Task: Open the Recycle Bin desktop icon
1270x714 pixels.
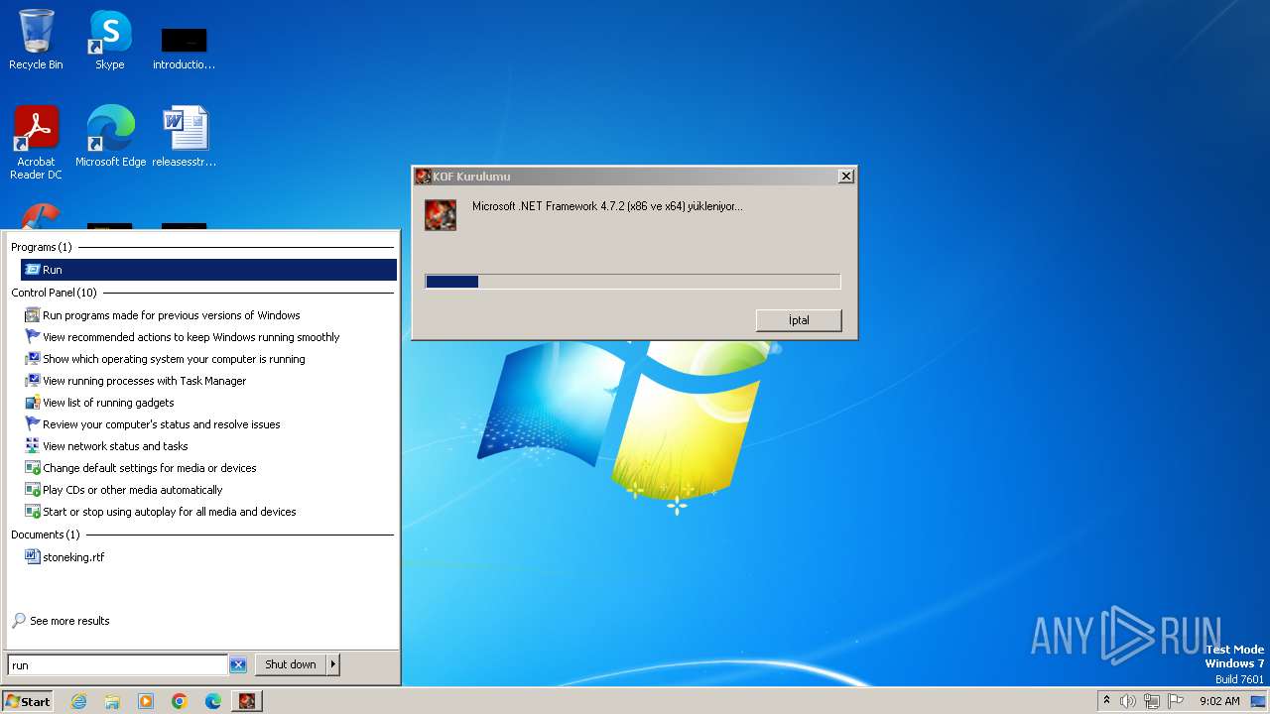Action: (x=36, y=40)
